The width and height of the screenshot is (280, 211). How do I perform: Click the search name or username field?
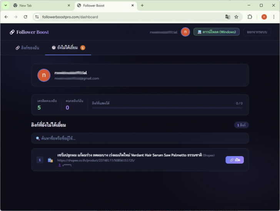click(140, 138)
